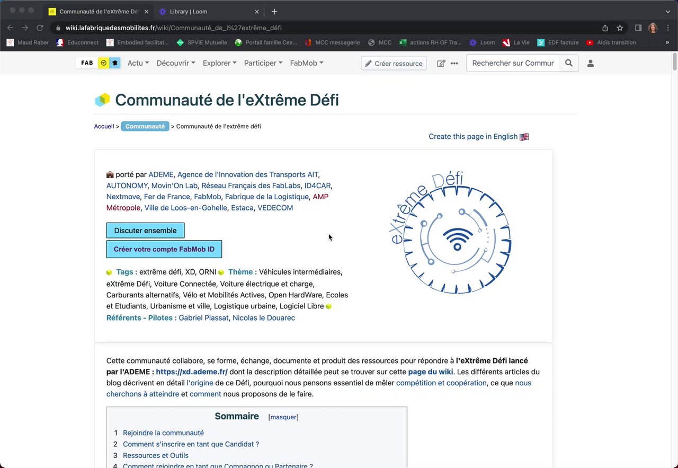The image size is (678, 468).
Task: Open the Educonnect bookmark
Action: point(78,42)
